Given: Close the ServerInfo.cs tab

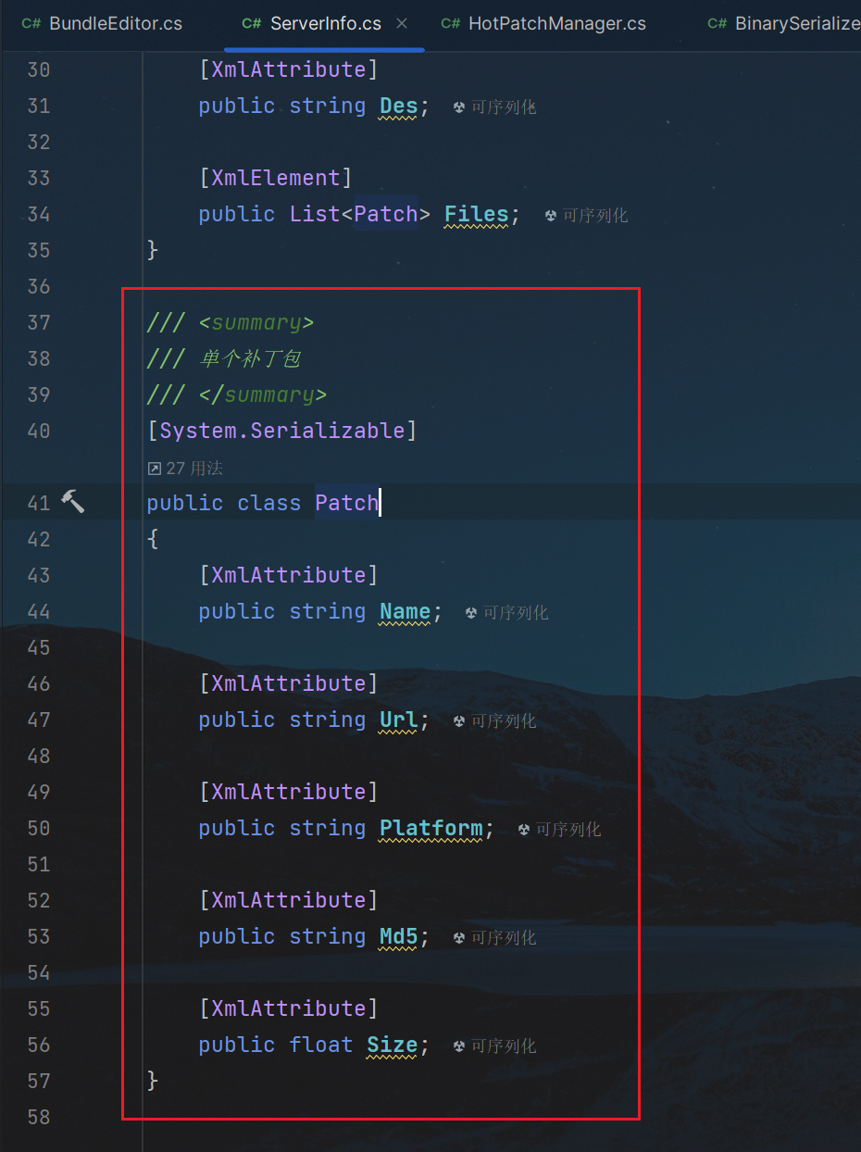Looking at the screenshot, I should (x=402, y=24).
